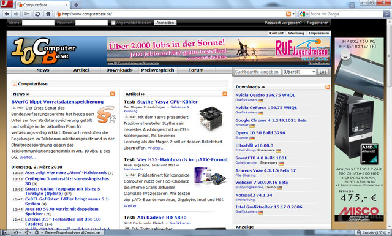The image size is (392, 236).
Task: Click the German flag under Nvidia GeForce download
Action: tap(260, 113)
